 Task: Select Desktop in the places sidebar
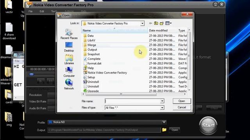[x=69, y=47]
